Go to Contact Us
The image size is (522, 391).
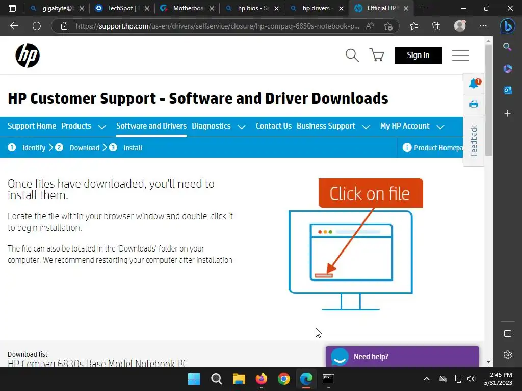click(274, 126)
